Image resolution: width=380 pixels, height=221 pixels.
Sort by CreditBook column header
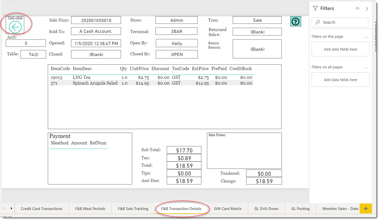[x=241, y=69]
